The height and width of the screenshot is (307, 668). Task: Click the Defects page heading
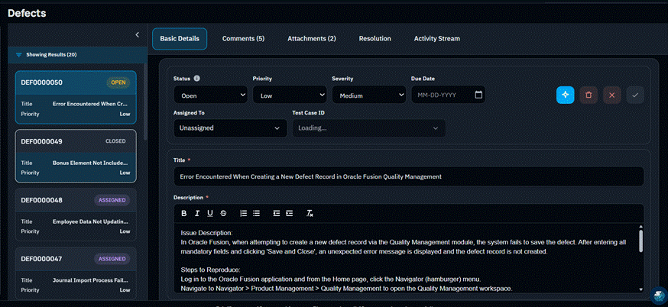tap(27, 13)
